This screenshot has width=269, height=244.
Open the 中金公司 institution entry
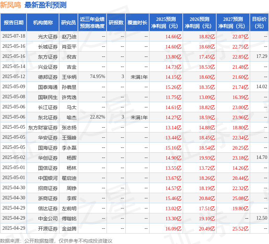(x=48, y=219)
